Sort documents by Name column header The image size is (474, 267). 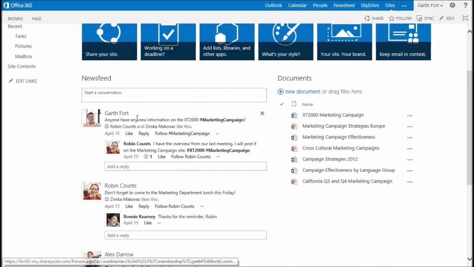point(307,105)
